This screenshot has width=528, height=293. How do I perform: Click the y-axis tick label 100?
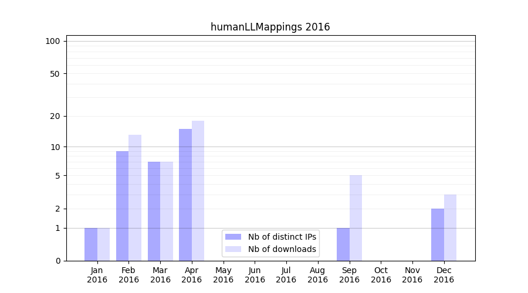(x=53, y=41)
